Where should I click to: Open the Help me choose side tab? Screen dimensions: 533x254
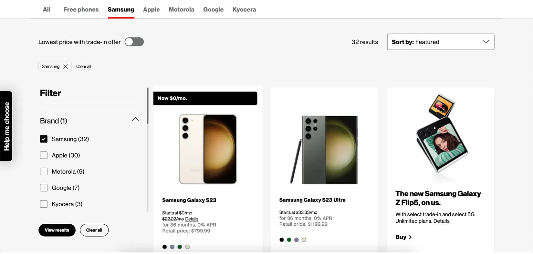click(x=6, y=126)
